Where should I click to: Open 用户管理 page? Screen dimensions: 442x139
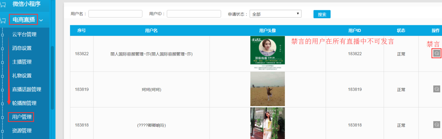coord(21,117)
